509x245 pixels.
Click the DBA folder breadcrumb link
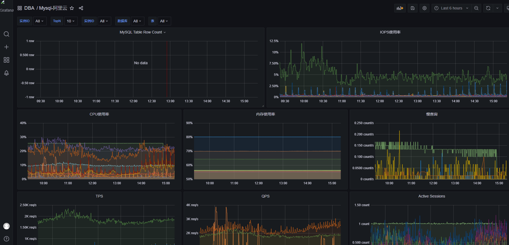click(29, 8)
